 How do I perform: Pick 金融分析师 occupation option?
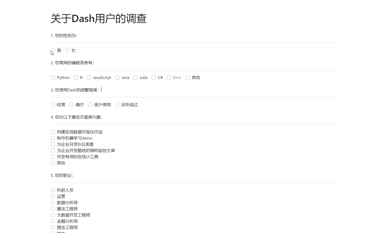(53, 221)
